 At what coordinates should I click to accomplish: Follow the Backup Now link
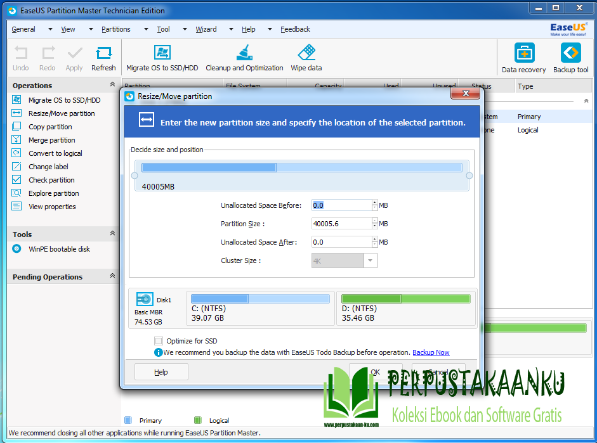tap(431, 352)
